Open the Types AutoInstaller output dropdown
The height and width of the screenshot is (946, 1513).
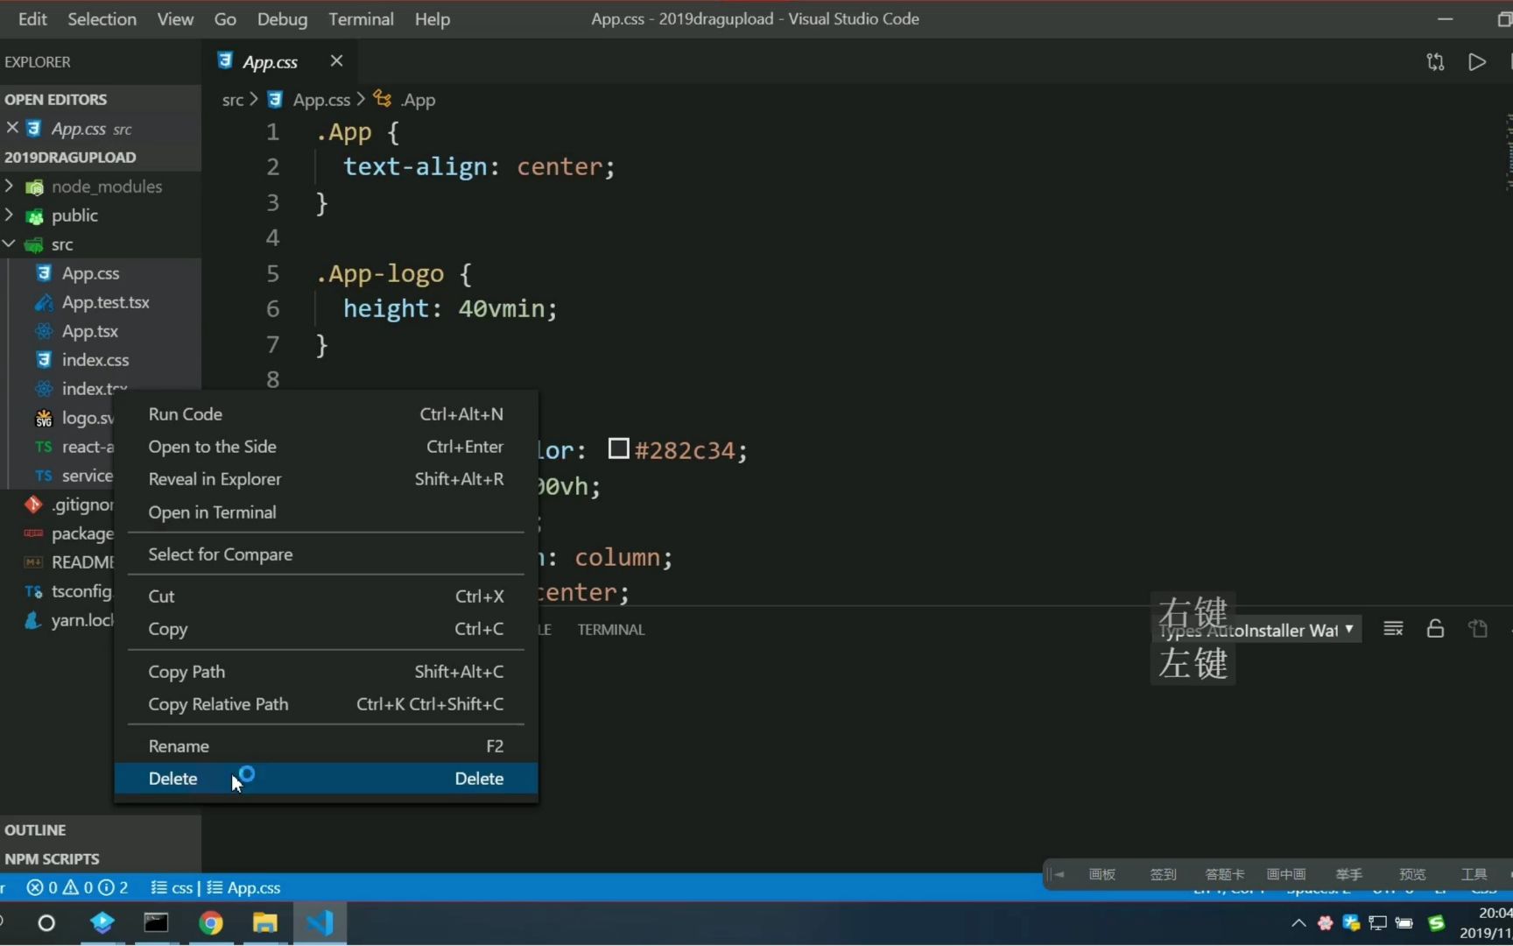pos(1258,630)
